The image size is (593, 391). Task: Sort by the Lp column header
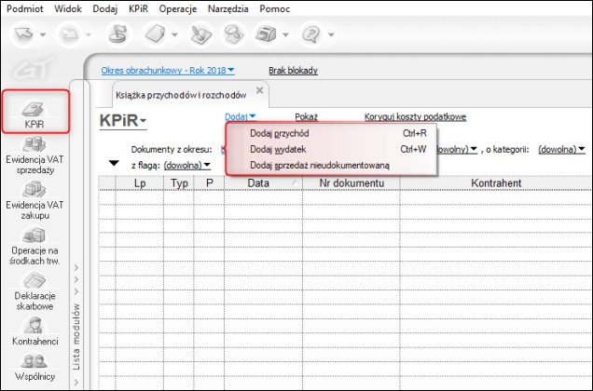140,183
